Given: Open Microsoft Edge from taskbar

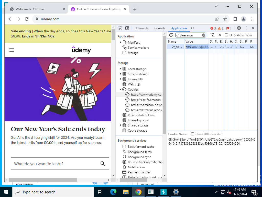Looking at the screenshot, I should coord(113,192).
